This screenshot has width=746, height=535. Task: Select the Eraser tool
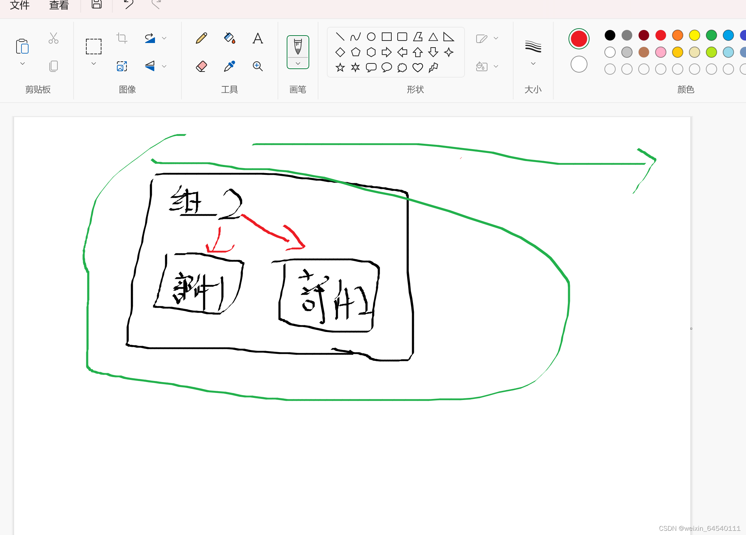[x=201, y=66]
